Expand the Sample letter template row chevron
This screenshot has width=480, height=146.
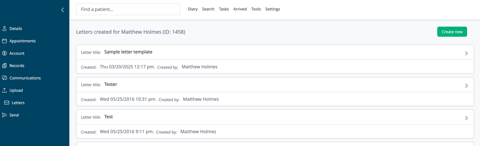pyautogui.click(x=466, y=53)
